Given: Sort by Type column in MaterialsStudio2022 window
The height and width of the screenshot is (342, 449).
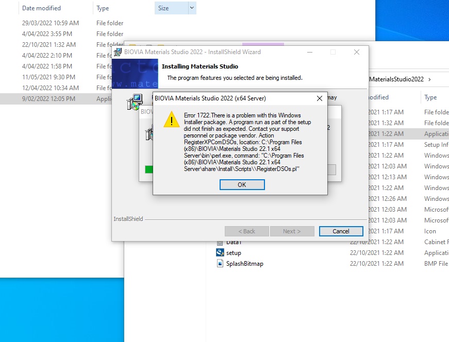Looking at the screenshot, I should point(430,97).
